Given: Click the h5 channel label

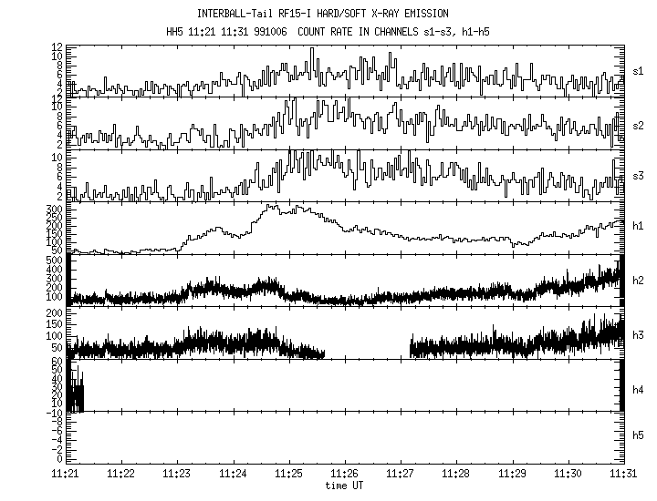Looking at the screenshot, I should 638,435.
